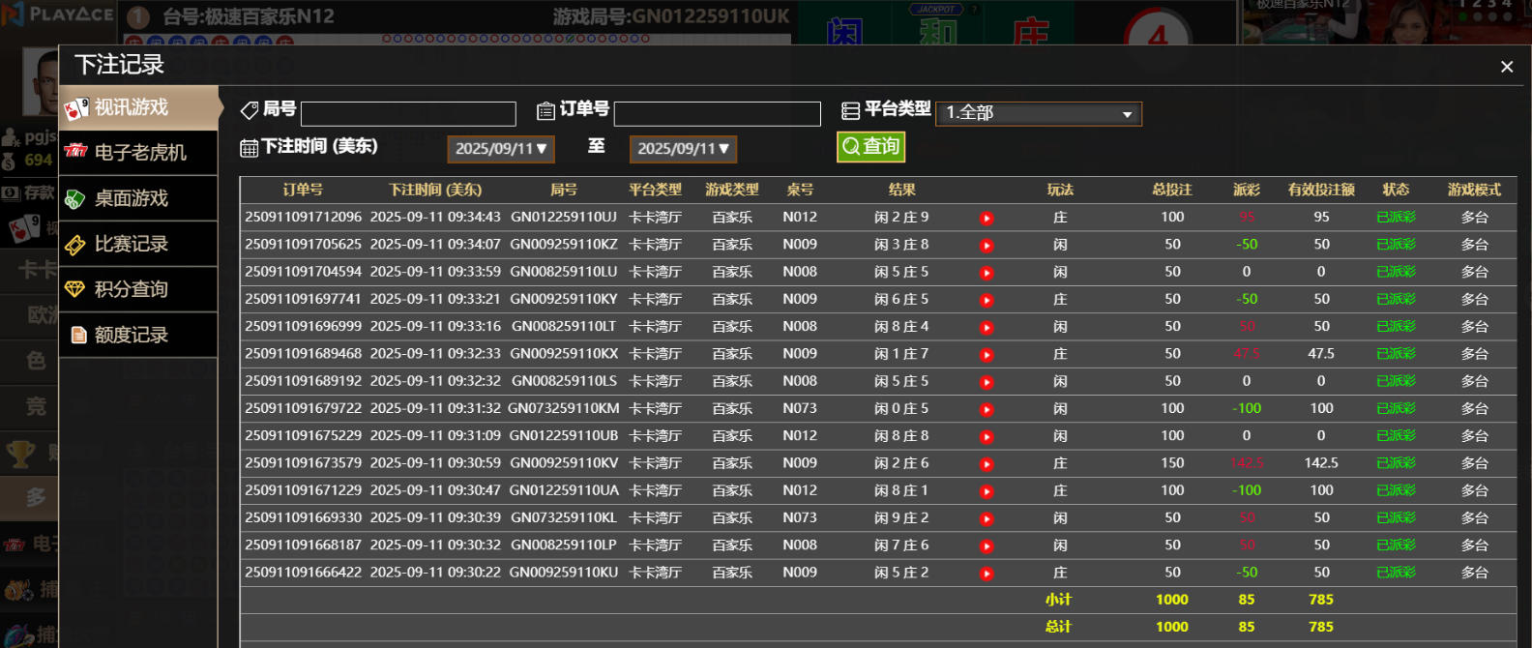Screen dimensions: 1532x648
Task: Click into the 局号 input field
Action: pos(408,114)
